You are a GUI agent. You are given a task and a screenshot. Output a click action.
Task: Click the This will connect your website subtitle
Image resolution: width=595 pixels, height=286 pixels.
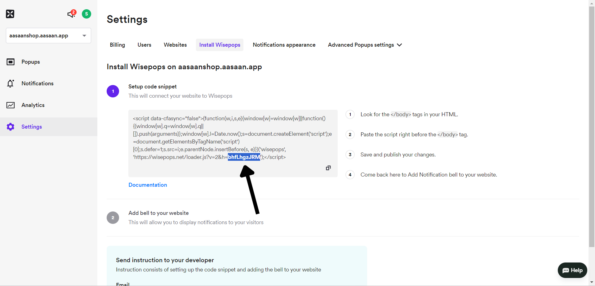tap(180, 96)
